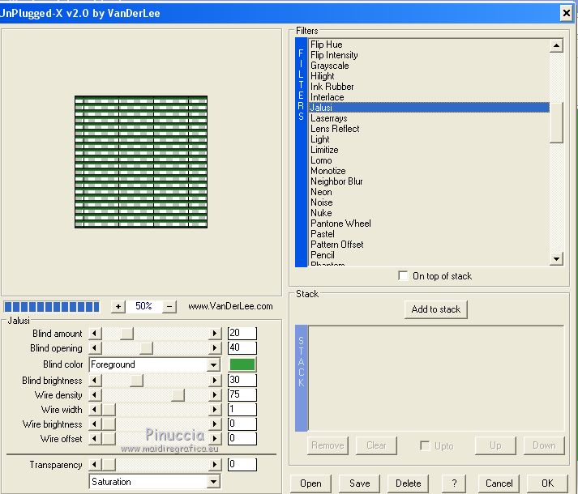This screenshot has width=578, height=494.
Task: Click the Cancel button
Action: coord(499,483)
